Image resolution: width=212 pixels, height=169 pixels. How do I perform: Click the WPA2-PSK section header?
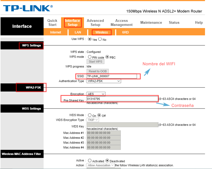pos(33,87)
